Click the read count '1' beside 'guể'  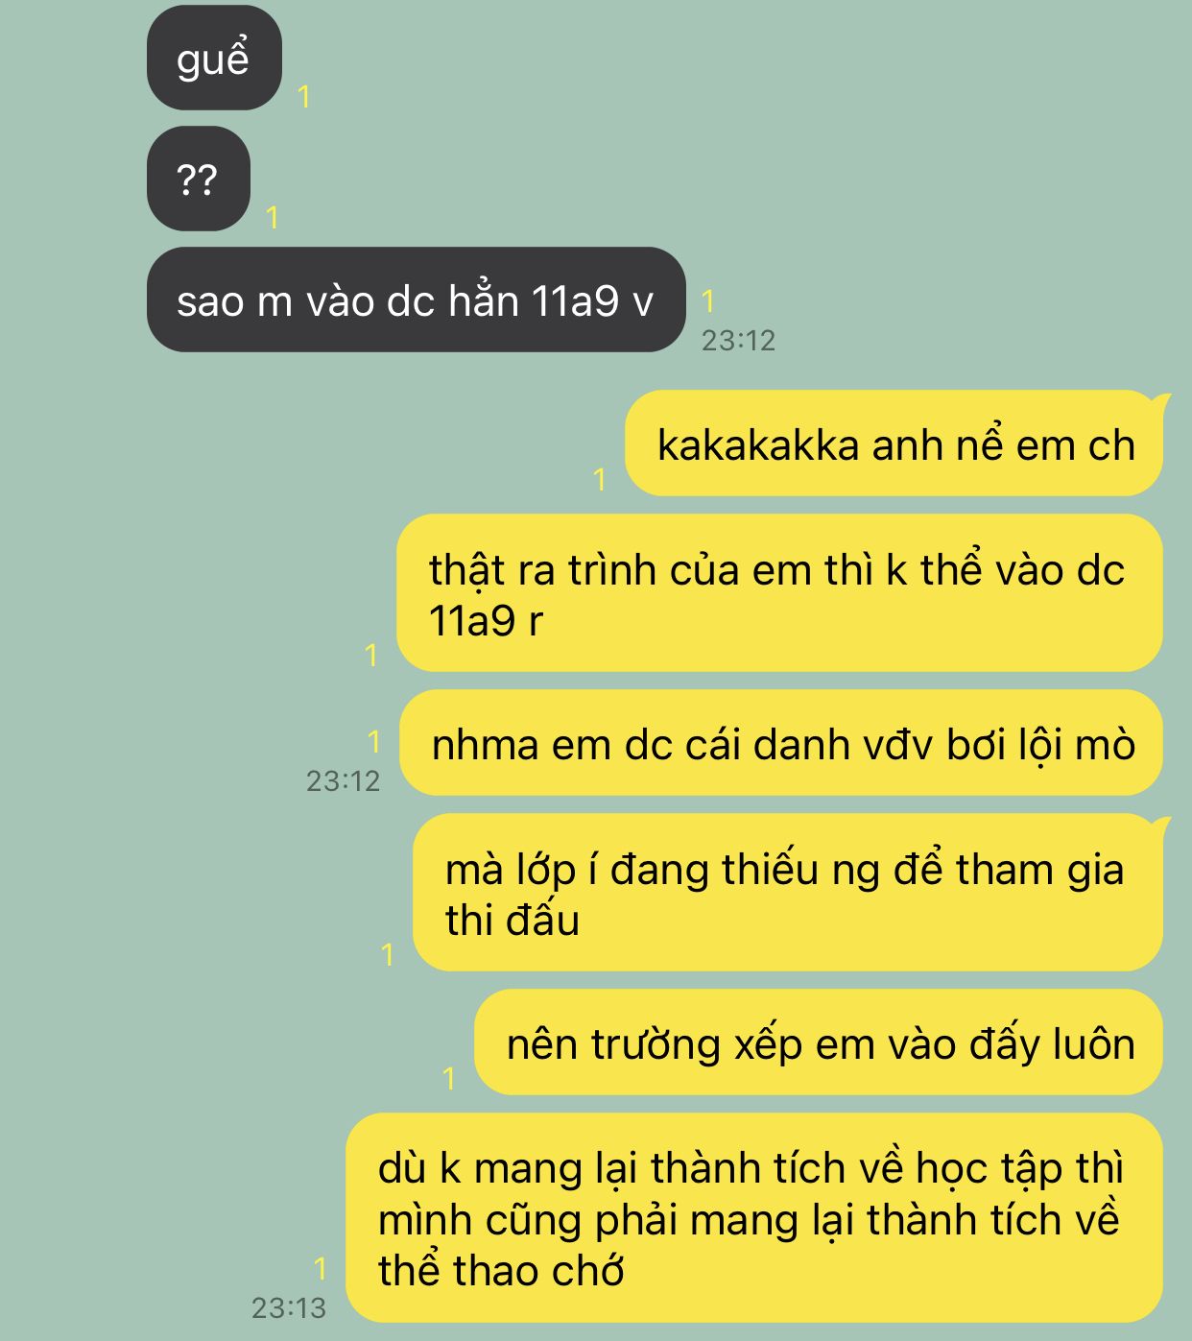click(x=304, y=97)
